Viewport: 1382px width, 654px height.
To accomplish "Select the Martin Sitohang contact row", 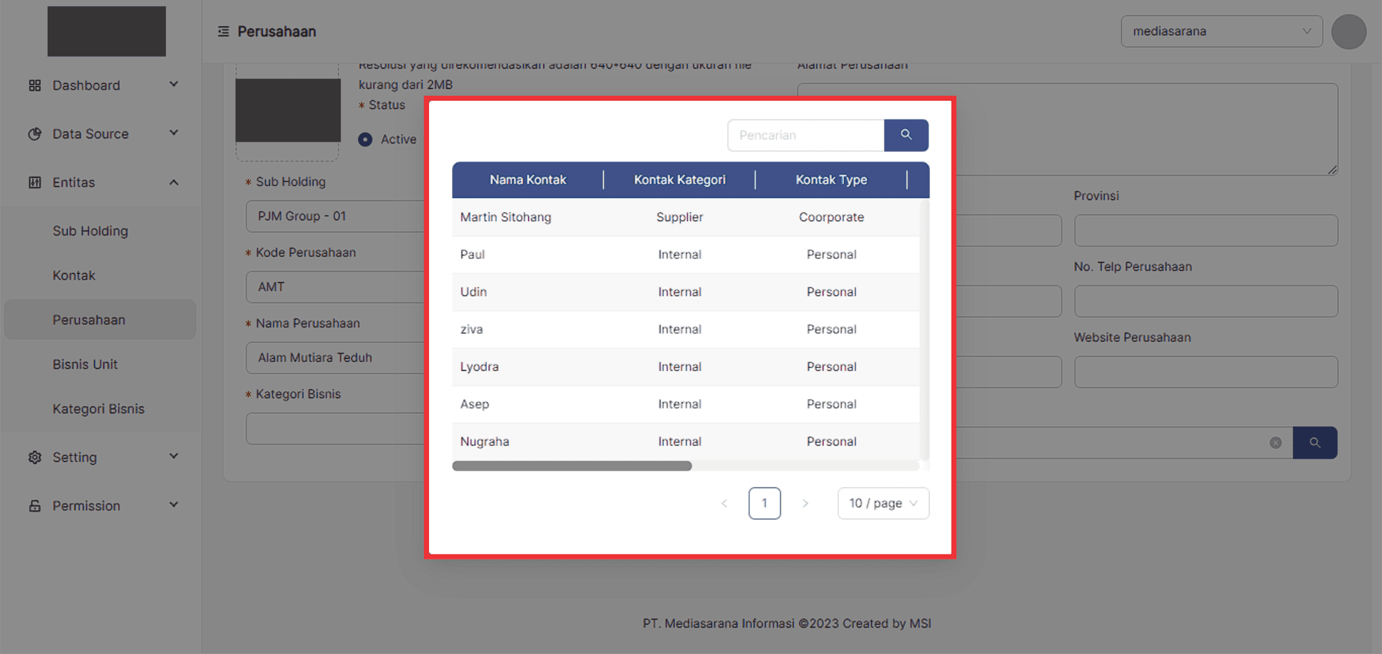I will click(507, 218).
